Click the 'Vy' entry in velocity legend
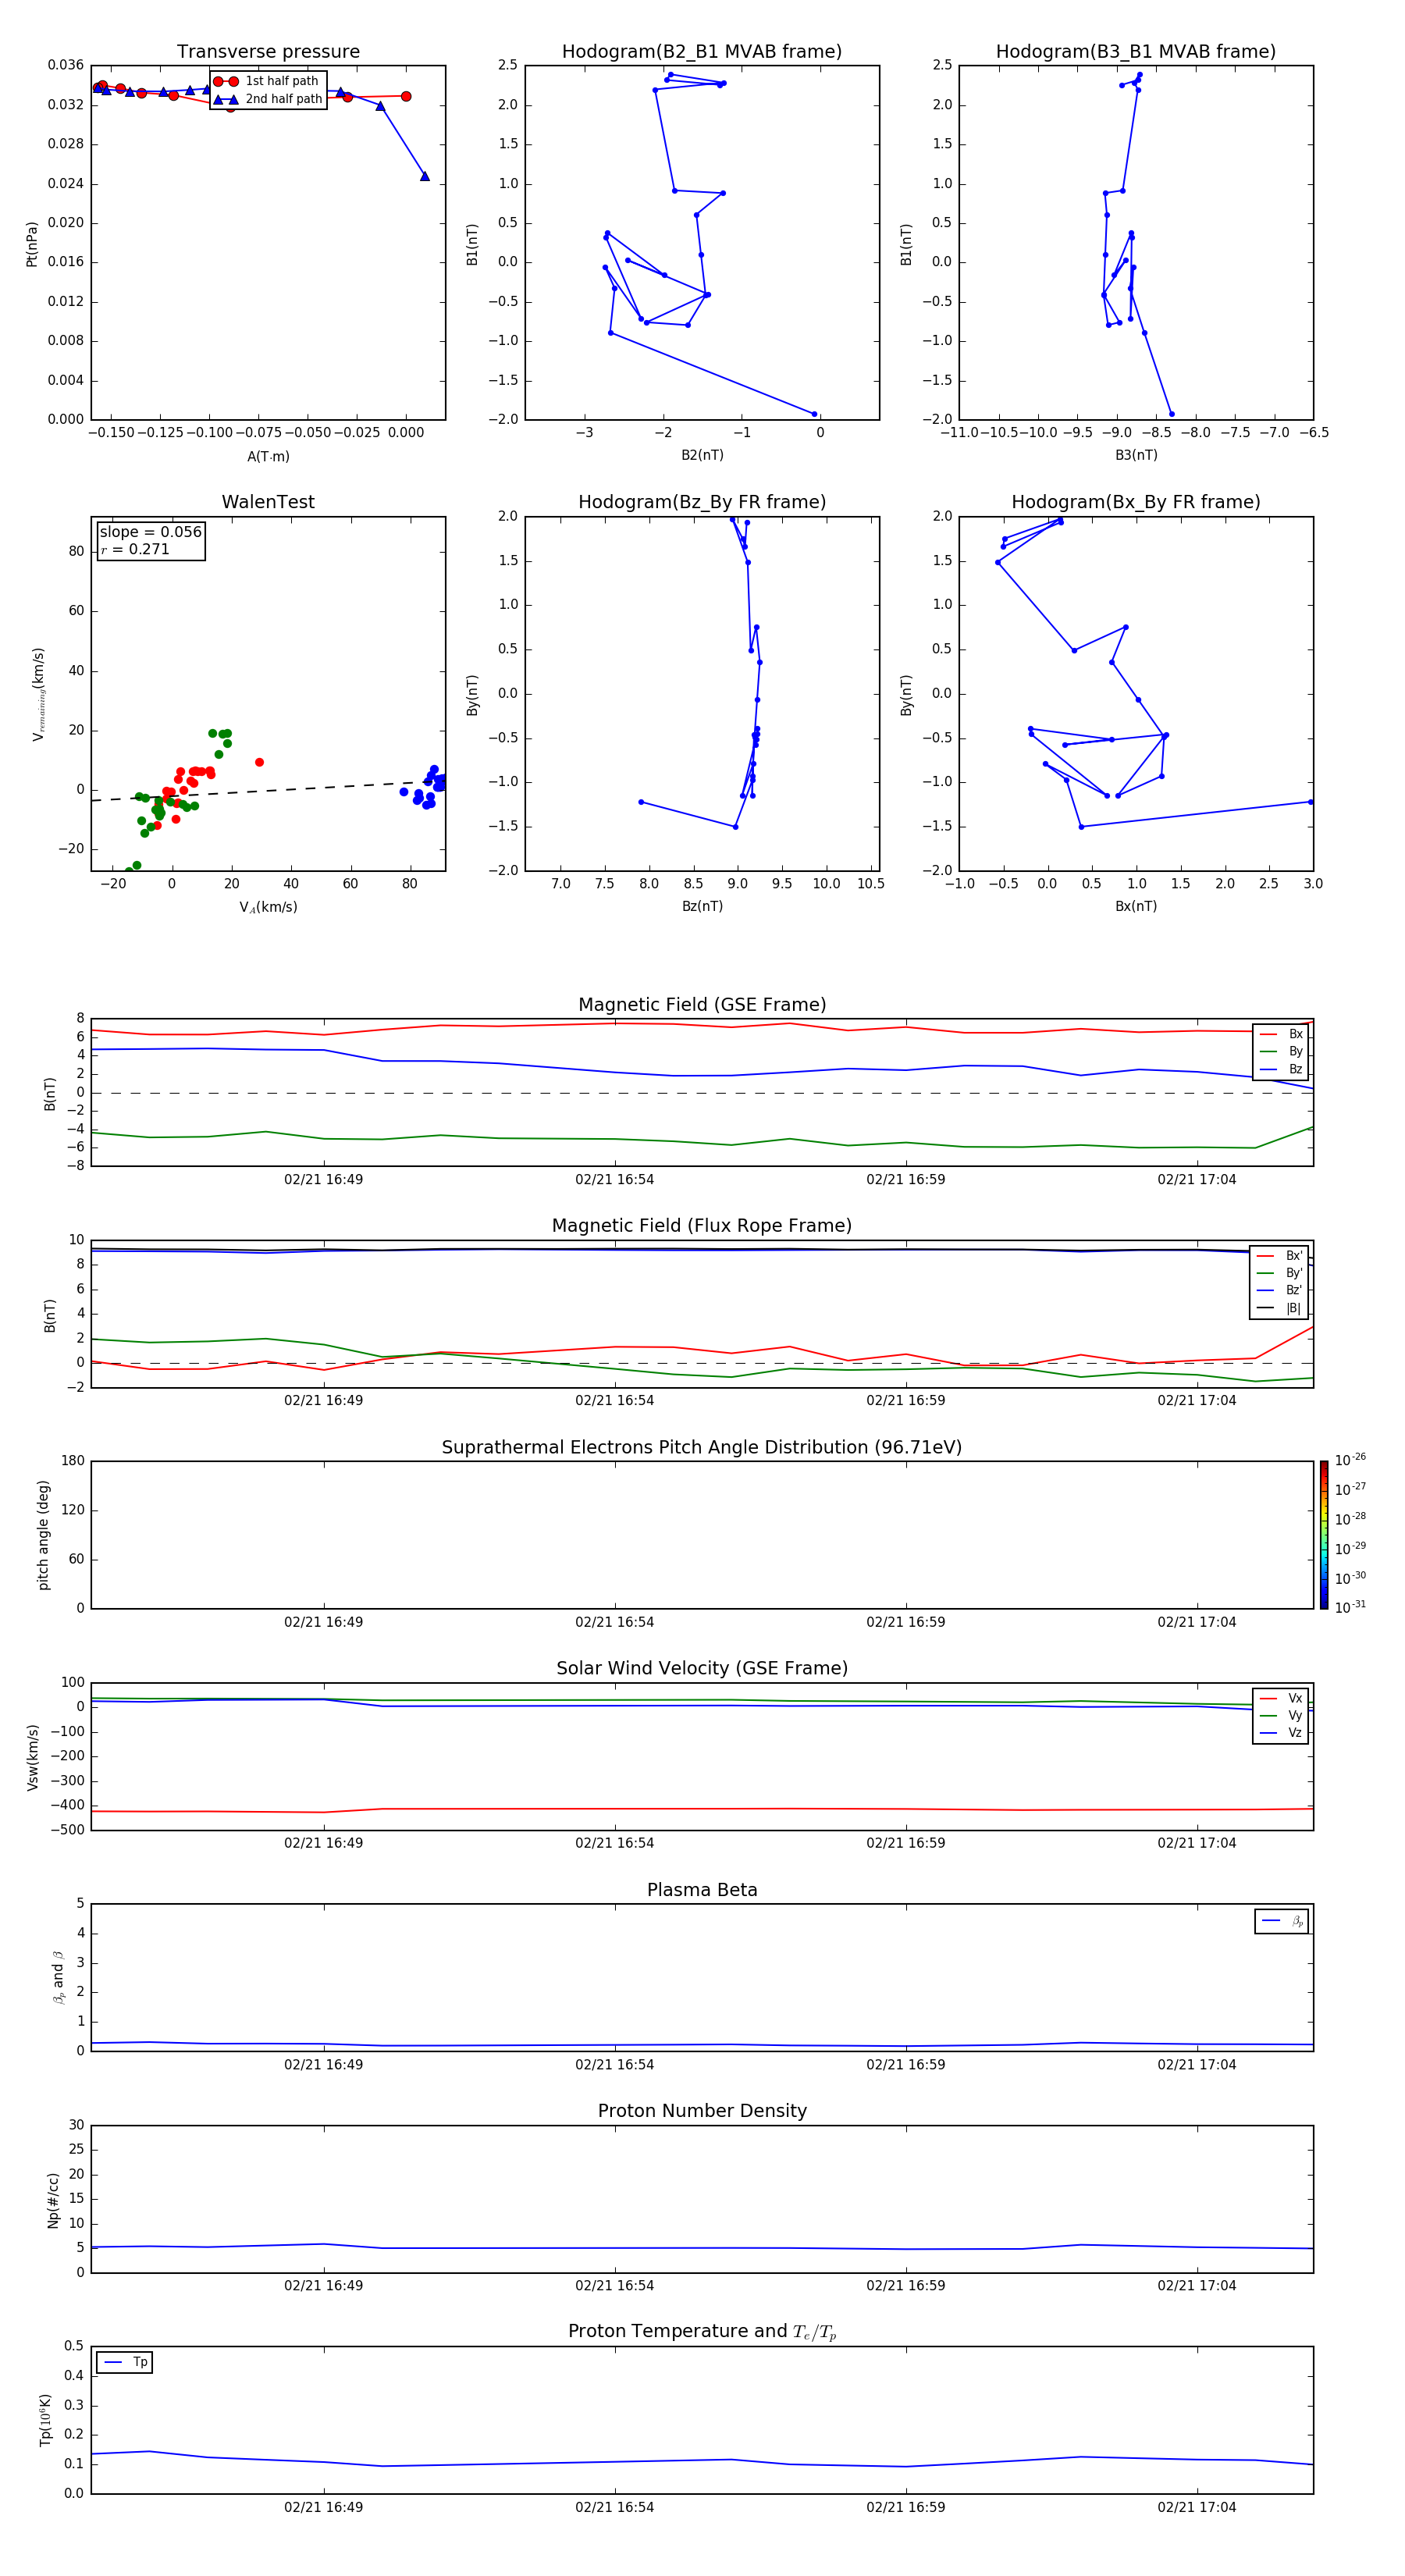 (1281, 1715)
